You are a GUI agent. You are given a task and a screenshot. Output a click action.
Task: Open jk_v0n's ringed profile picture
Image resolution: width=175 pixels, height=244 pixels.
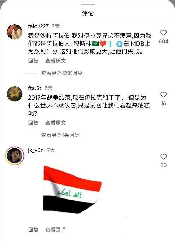click(x=15, y=156)
